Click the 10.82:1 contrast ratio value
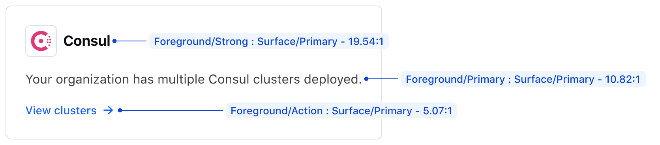The height and width of the screenshot is (145, 660). [622, 79]
